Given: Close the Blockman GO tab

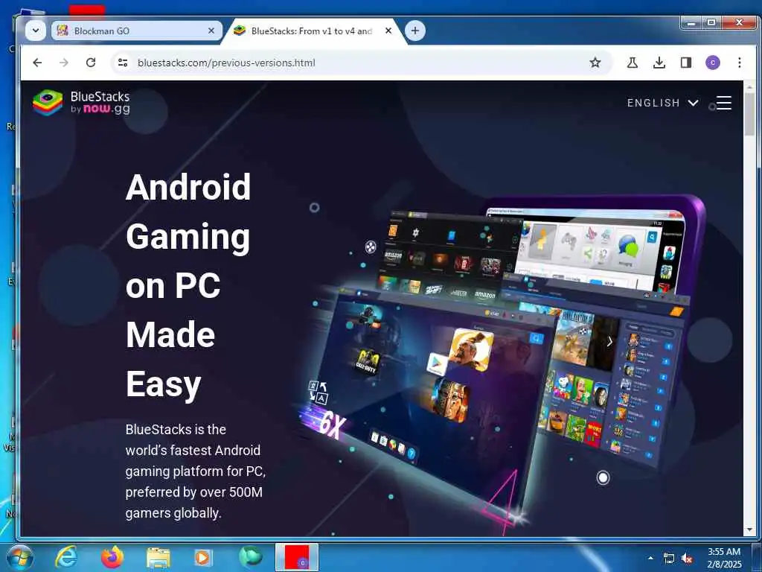Looking at the screenshot, I should pos(211,31).
